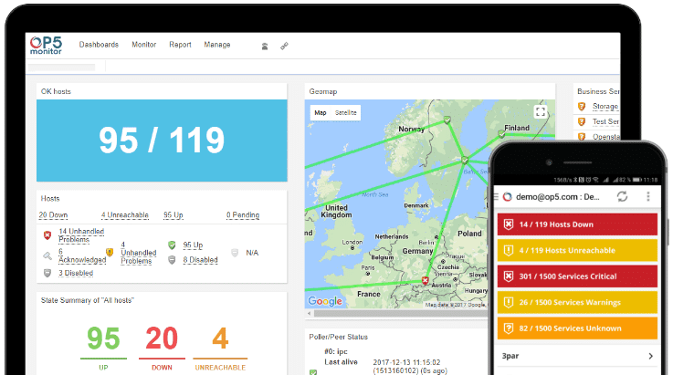Image resolution: width=673 pixels, height=375 pixels.
Task: Click the user profile icon in top bar
Action: 265,47
